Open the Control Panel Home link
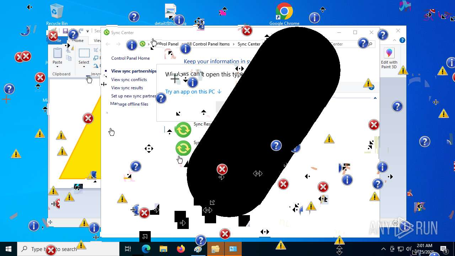The width and height of the screenshot is (455, 256). [130, 58]
